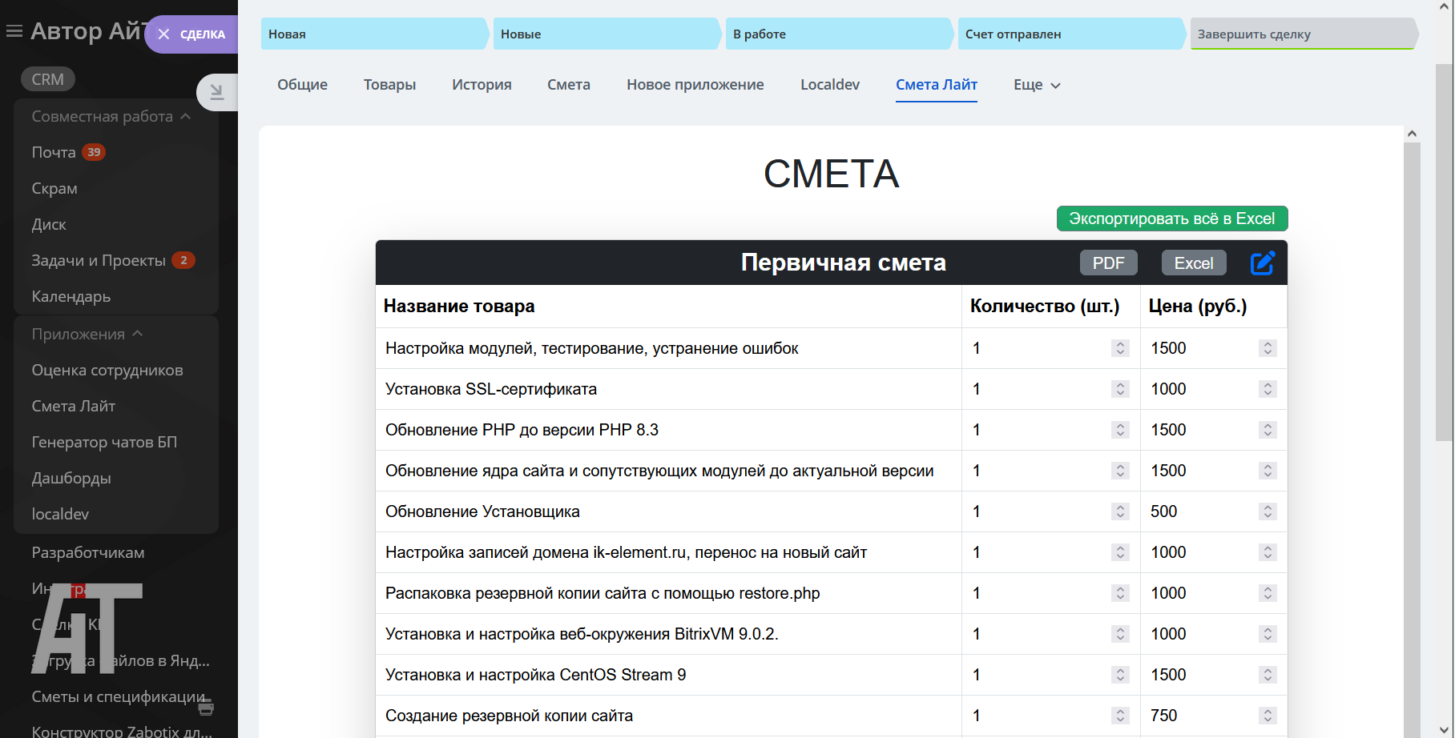Open Генератор чатов БП app
The width and height of the screenshot is (1455, 738).
coord(104,442)
